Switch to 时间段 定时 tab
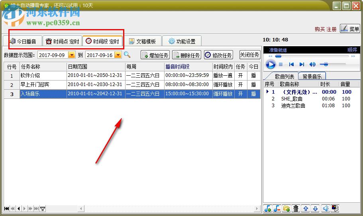 point(102,41)
